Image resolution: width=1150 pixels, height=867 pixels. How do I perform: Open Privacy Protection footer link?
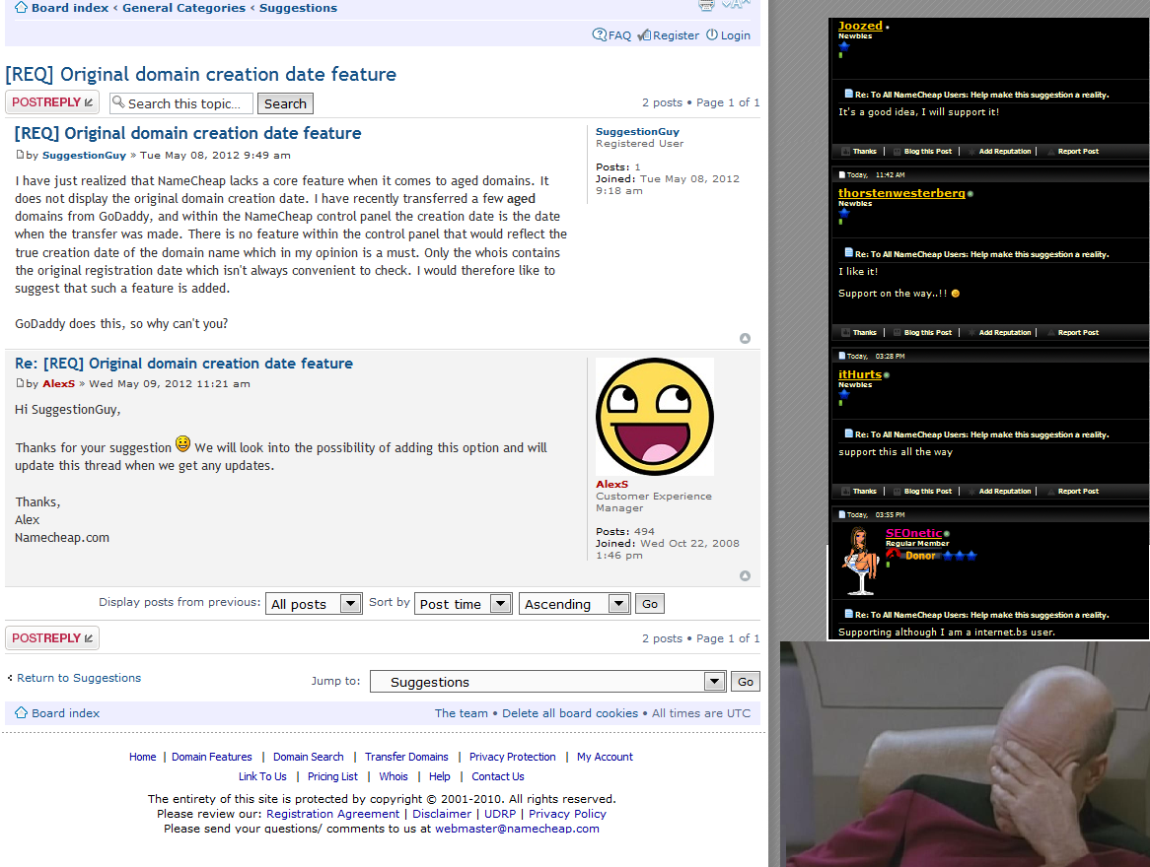[x=513, y=757]
